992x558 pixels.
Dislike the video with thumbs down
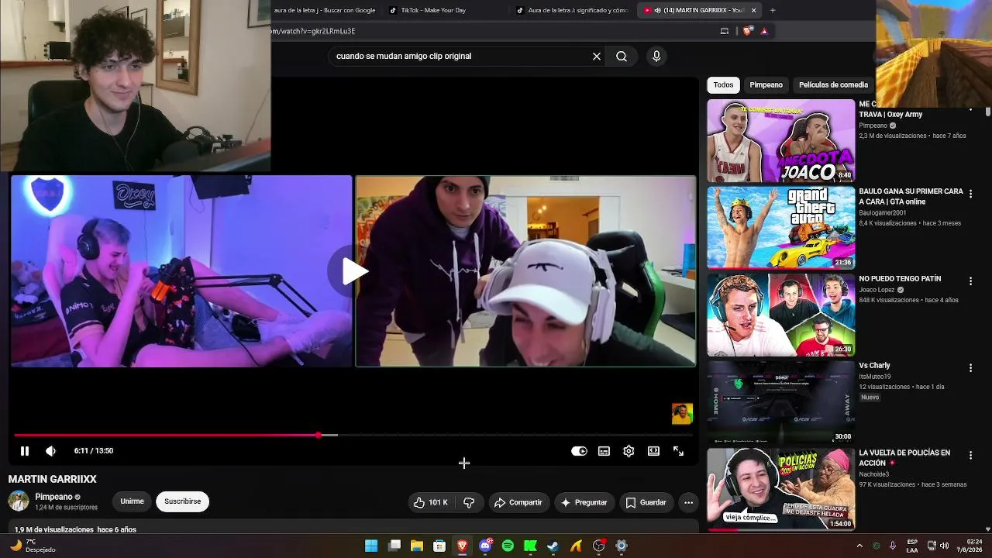pyautogui.click(x=469, y=502)
